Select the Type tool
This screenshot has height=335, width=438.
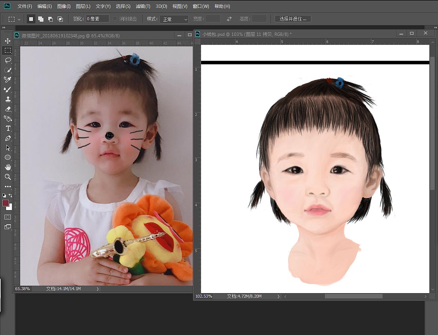7,128
